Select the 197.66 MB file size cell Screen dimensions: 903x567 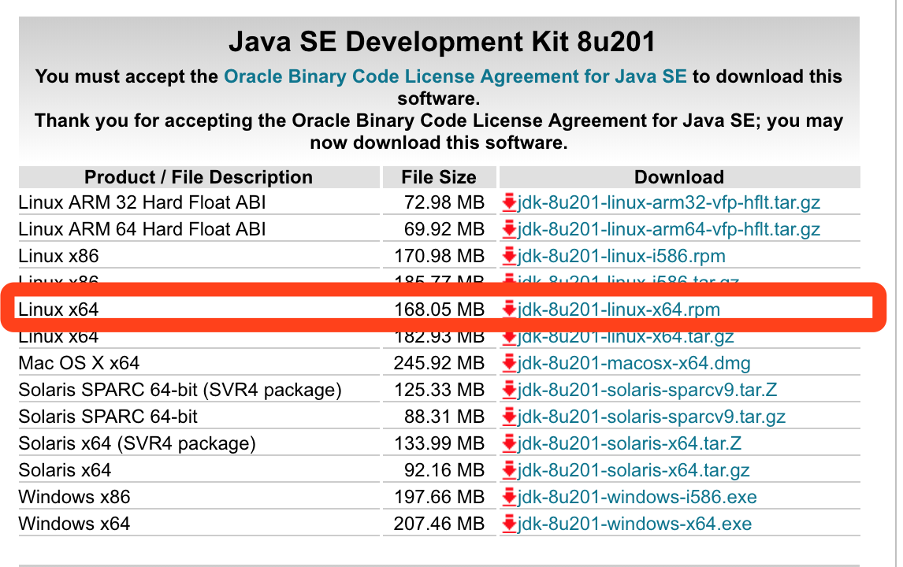pos(440,497)
